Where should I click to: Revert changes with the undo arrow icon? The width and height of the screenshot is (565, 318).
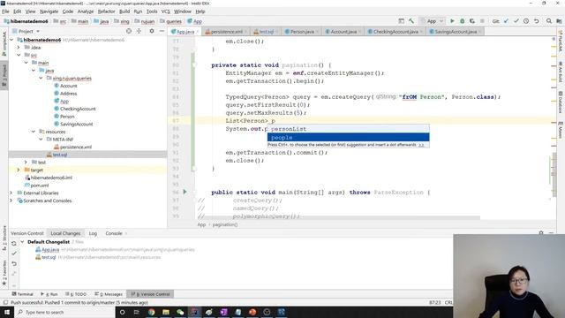click(536, 21)
